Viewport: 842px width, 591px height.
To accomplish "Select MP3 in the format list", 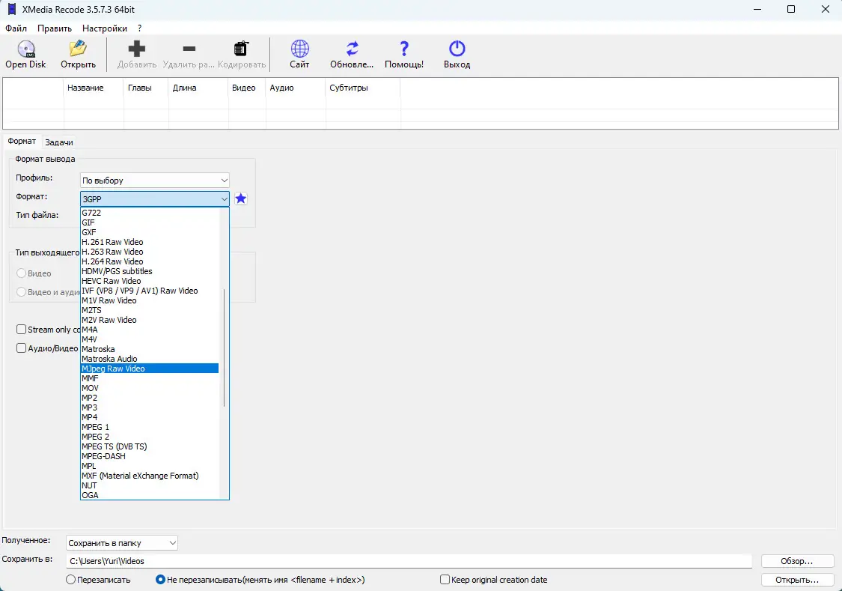I will (150, 407).
